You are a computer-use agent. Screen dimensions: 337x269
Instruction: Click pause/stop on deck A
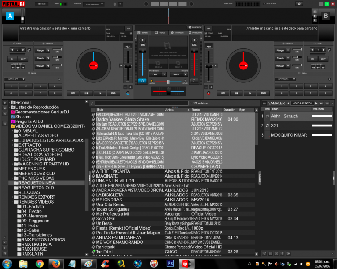pos(86,93)
